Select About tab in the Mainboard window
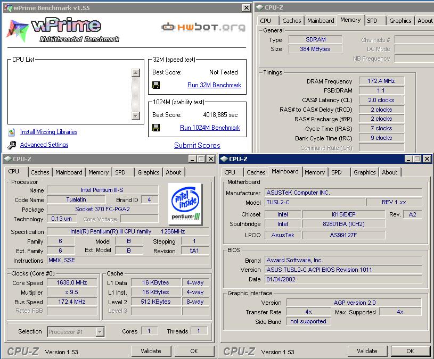This screenshot has width=434, height=359. (x=390, y=172)
